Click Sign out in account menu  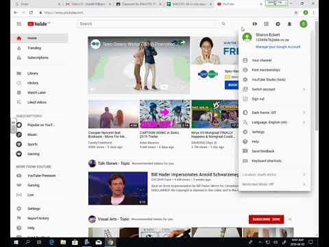click(x=274, y=99)
